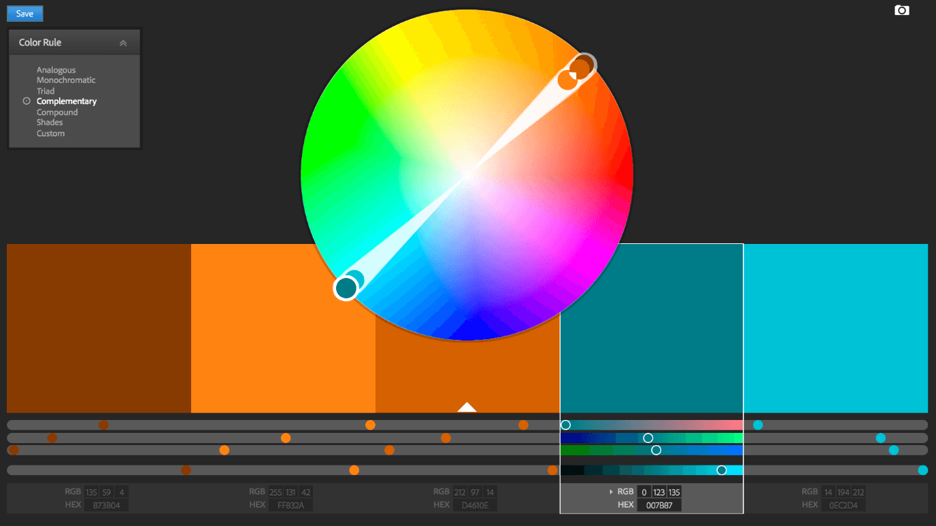This screenshot has height=526, width=936.
Task: Click the green slider handle under 873B04
Action: [52, 438]
